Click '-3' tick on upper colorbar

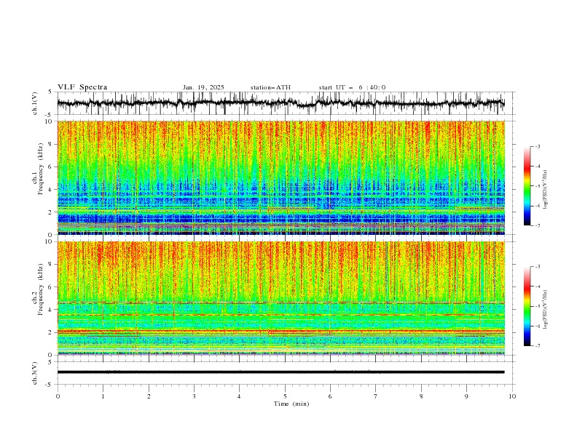537,146
